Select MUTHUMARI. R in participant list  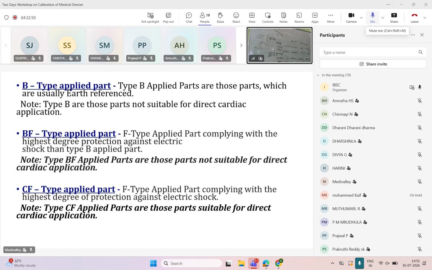(373, 208)
